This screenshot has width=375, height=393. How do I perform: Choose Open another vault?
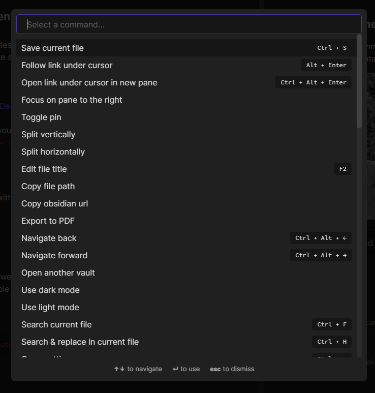pyautogui.click(x=58, y=273)
